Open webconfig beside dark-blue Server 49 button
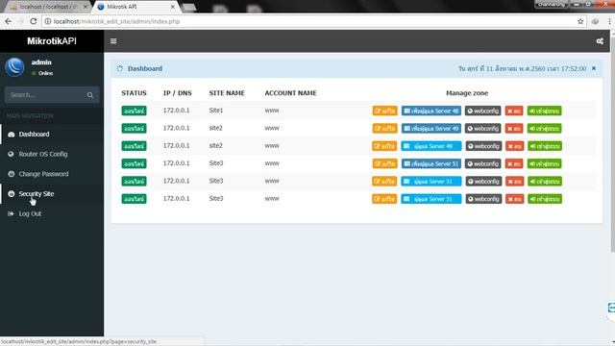Viewport: 615px width, 346px height. point(483,129)
